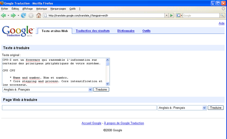227x139 pixels.
Task: Close the Firefox window
Action: pyautogui.click(x=223, y=3)
